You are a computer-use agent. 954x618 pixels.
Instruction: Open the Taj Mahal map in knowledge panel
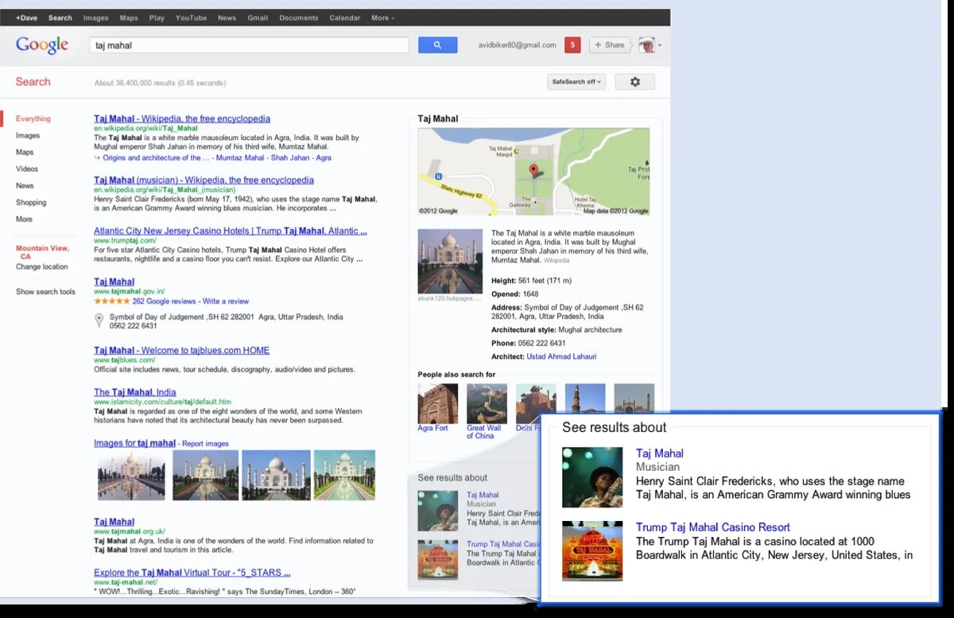[x=533, y=171]
